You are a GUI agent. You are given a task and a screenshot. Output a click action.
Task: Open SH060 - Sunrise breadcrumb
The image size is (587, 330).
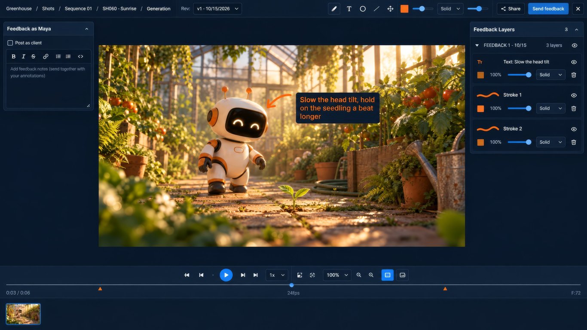[x=119, y=9]
